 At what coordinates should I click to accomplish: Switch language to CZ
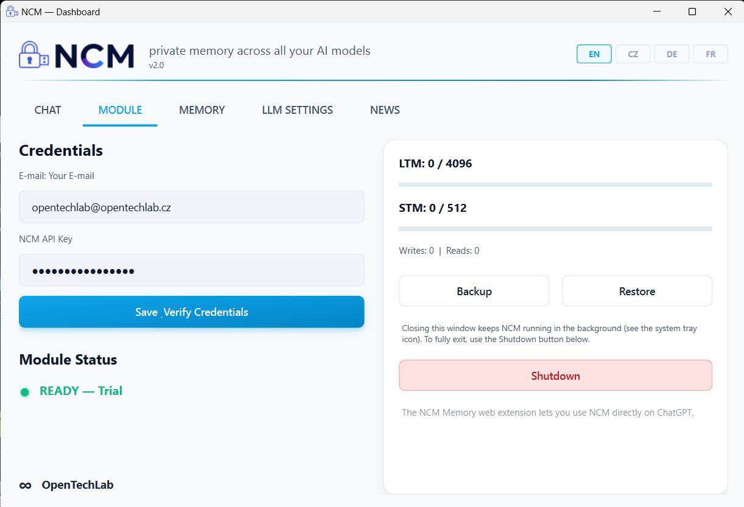click(633, 54)
